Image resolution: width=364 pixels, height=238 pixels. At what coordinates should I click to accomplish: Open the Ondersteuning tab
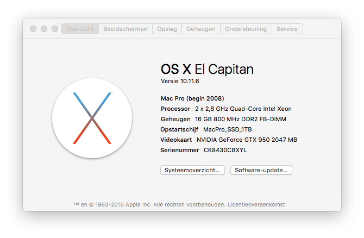point(246,29)
